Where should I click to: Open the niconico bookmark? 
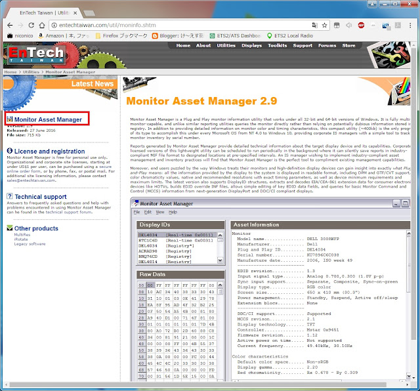pyautogui.click(x=20, y=35)
